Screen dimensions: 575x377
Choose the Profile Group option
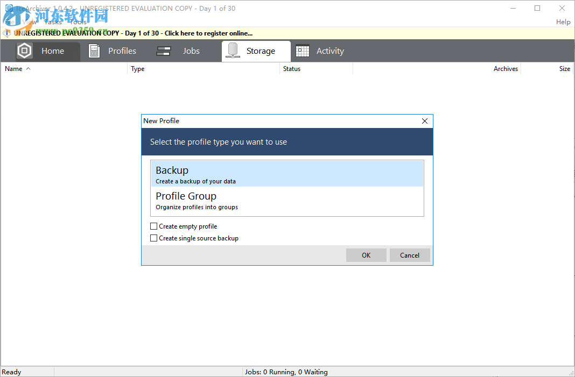(287, 200)
